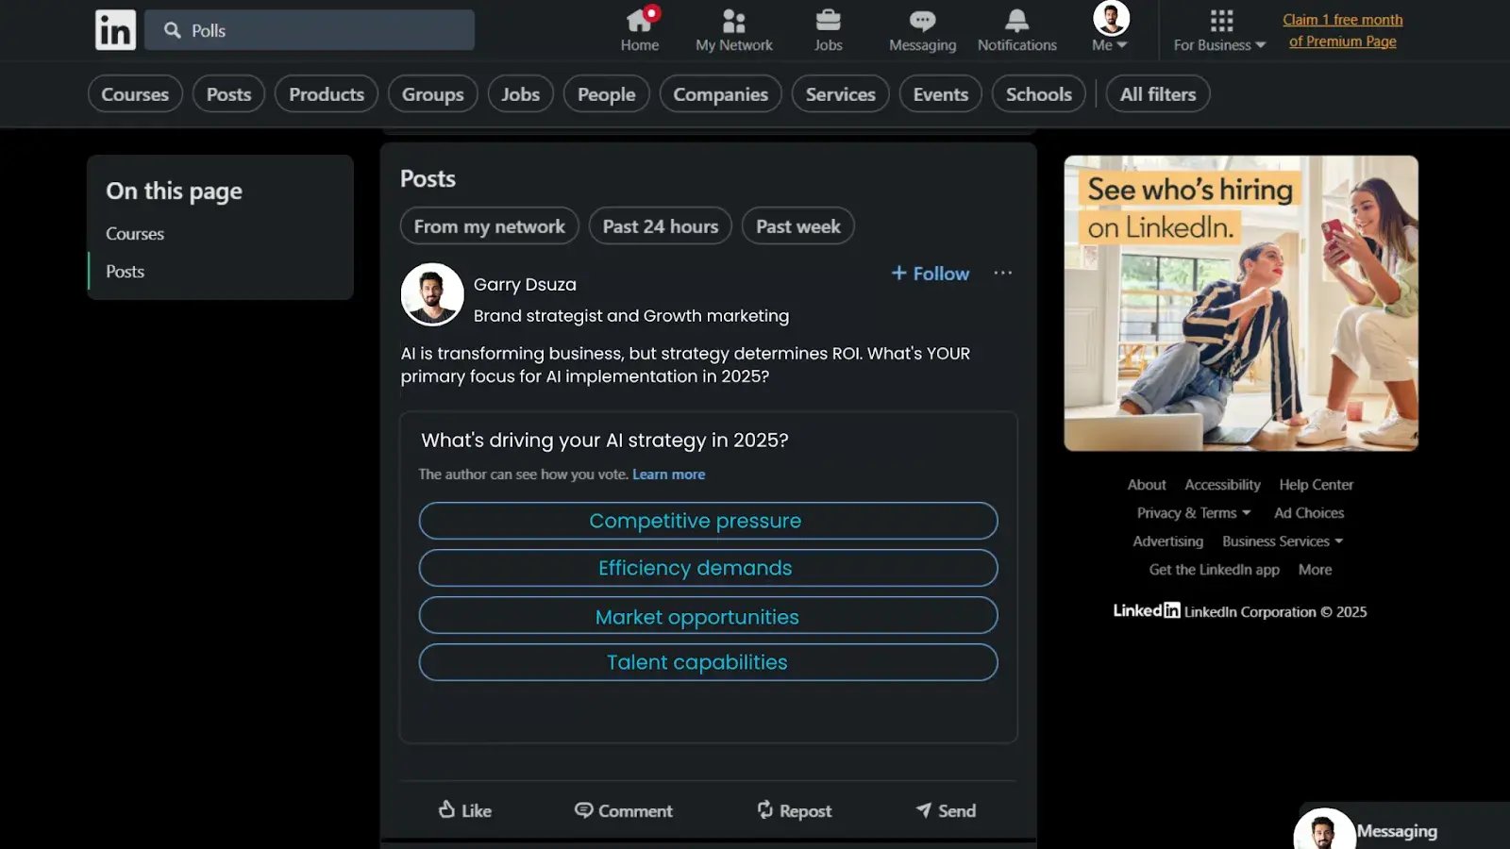
Task: Follow Garry Dsuza
Action: (931, 274)
